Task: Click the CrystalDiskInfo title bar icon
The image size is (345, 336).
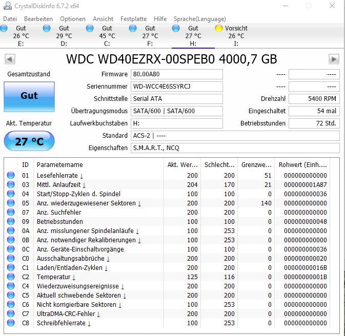Action: (x=8, y=6)
